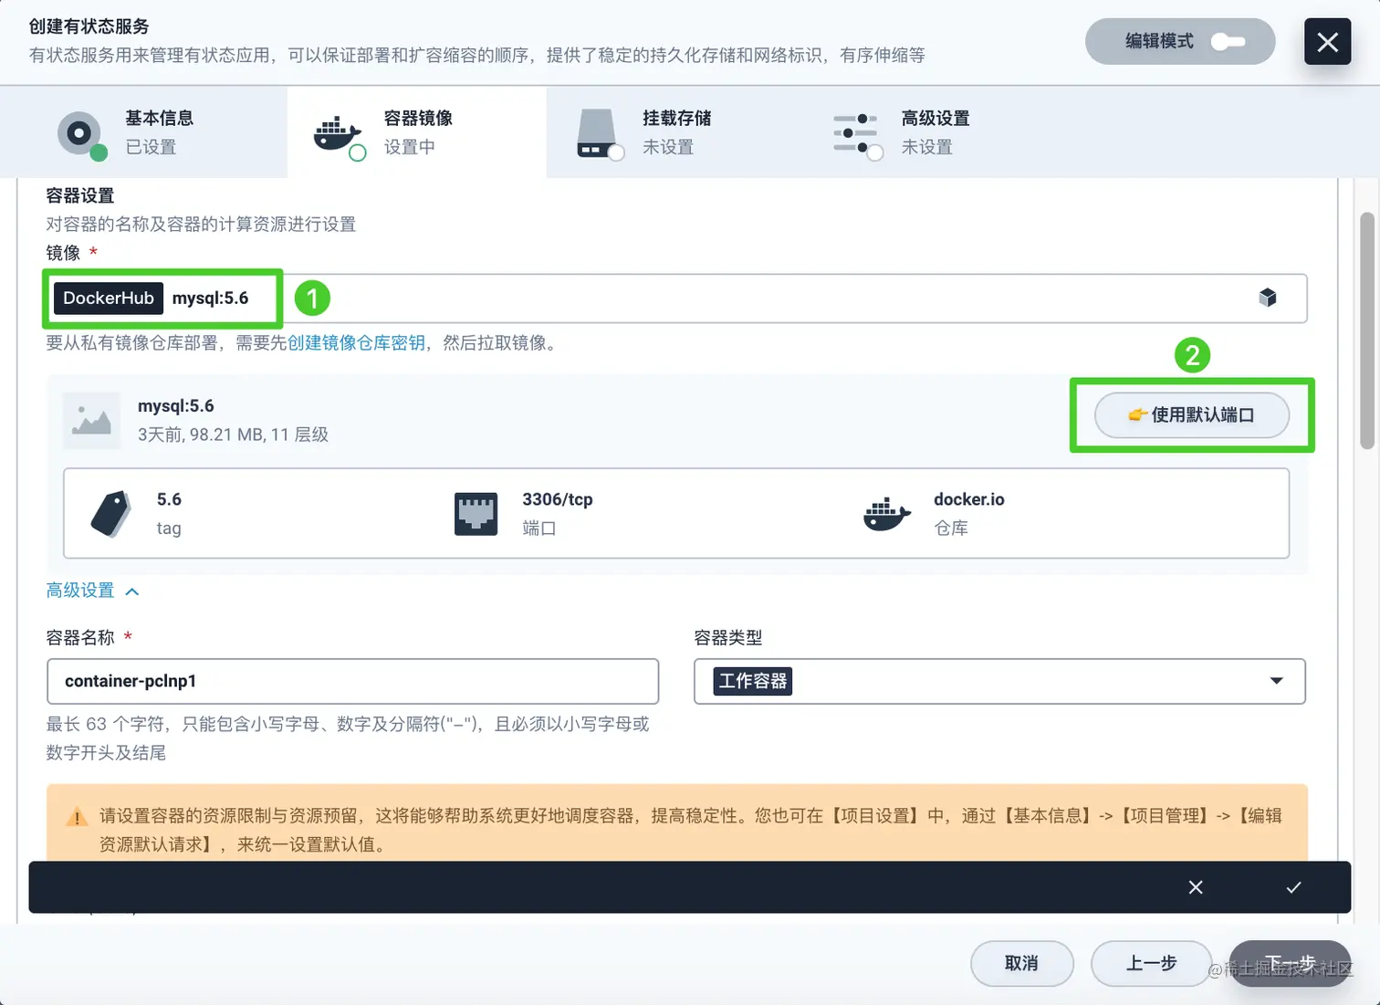Click the sliders icon in 高级设置 tab
Image resolution: width=1380 pixels, height=1005 pixels.
(855, 133)
